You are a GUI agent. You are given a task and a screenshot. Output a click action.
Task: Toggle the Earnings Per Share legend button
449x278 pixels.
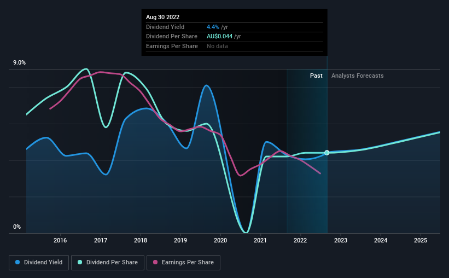tap(183, 263)
